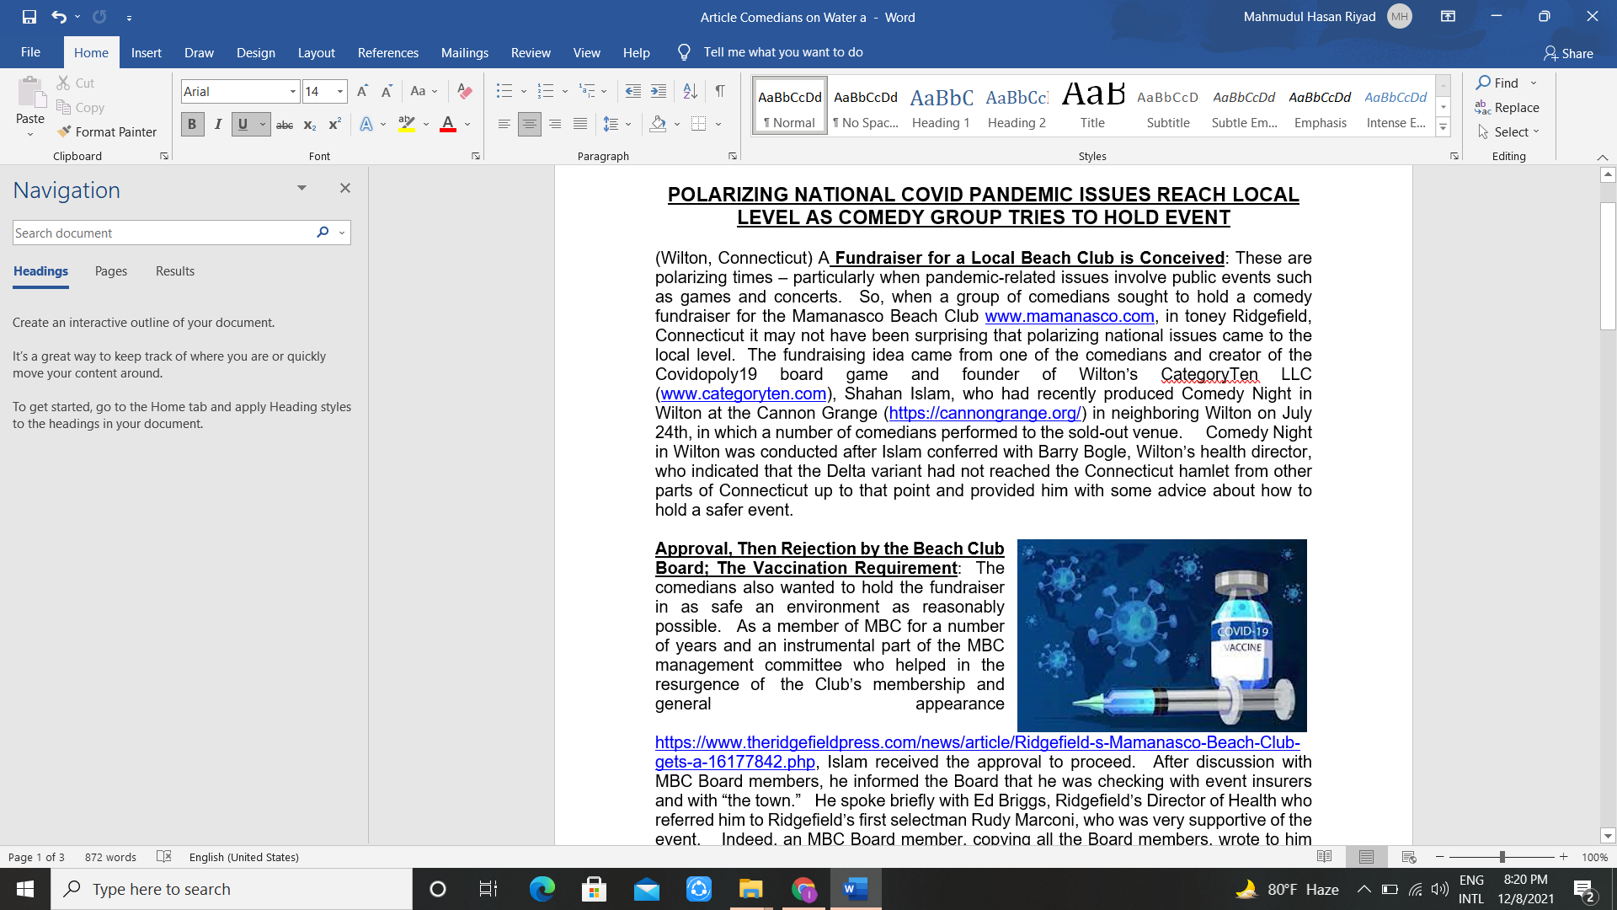Expand the Styles gallery More arrow
The width and height of the screenshot is (1617, 910).
1443,128
